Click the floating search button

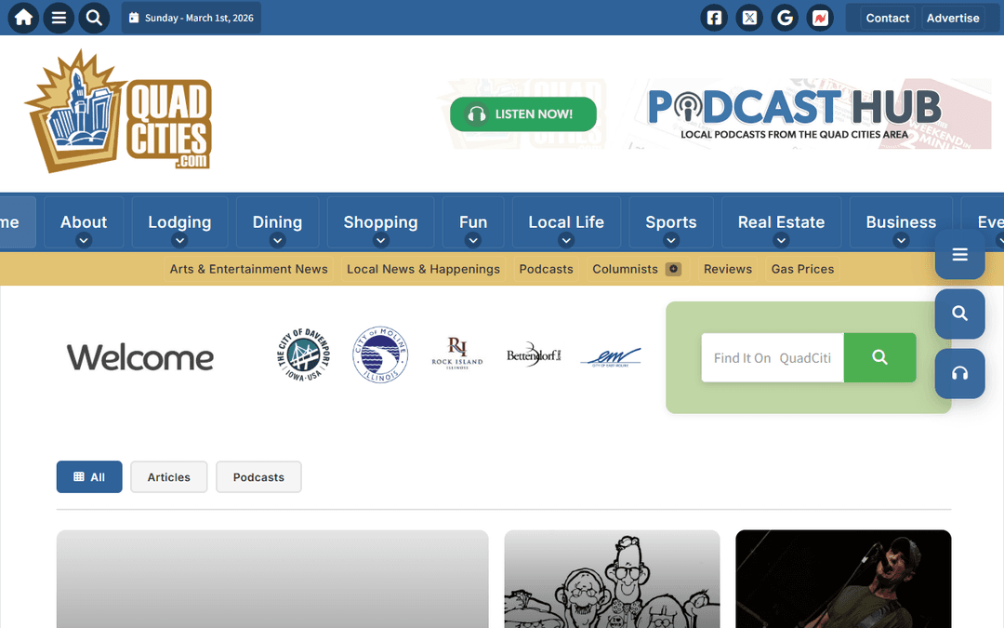[959, 314]
